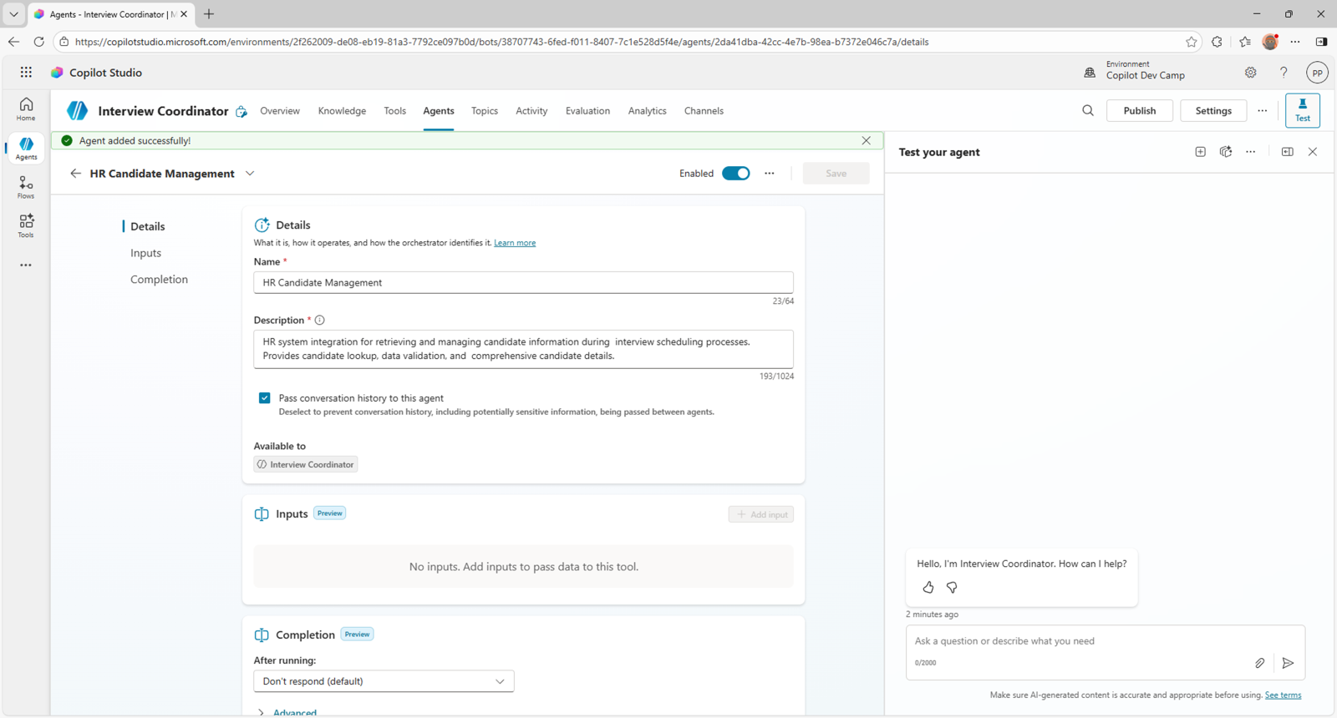Viewport: 1337px width, 718px height.
Task: Open the Evaluation tab
Action: click(587, 111)
